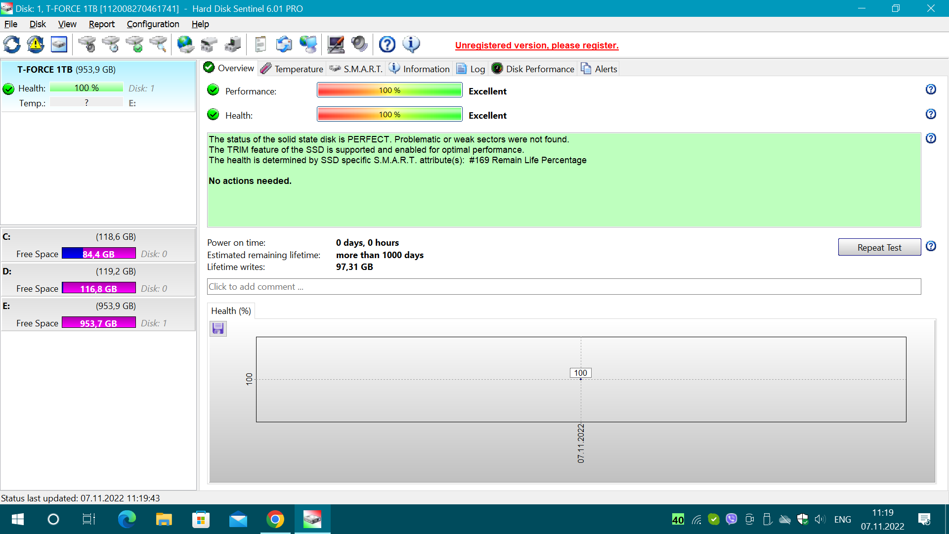Click the info bubble about icon
This screenshot has height=534, width=949.
[x=411, y=45]
